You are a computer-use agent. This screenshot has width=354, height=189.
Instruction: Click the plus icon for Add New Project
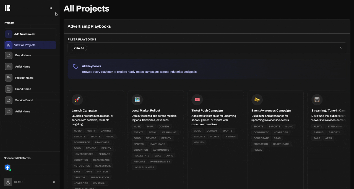9,34
